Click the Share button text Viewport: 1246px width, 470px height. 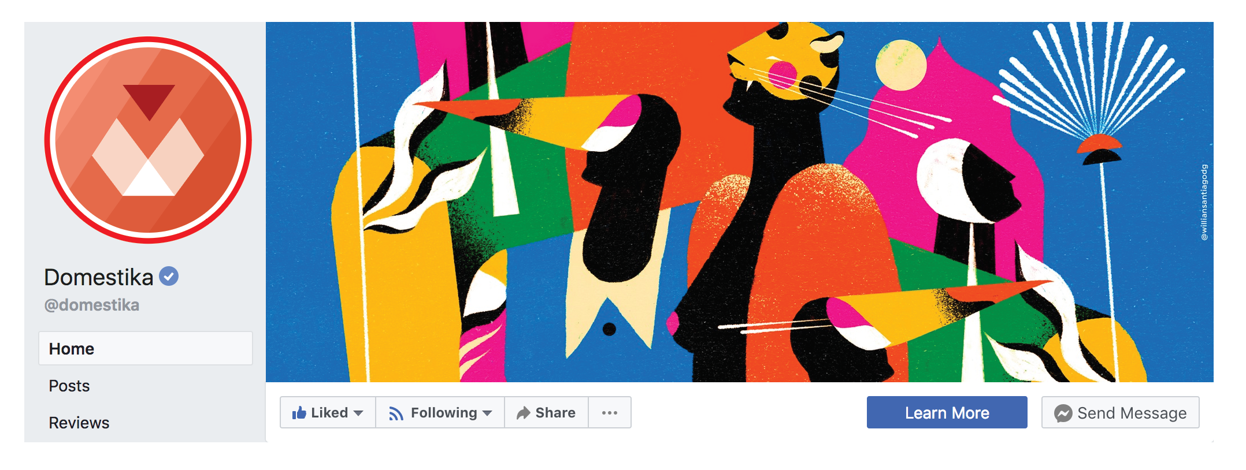point(555,413)
